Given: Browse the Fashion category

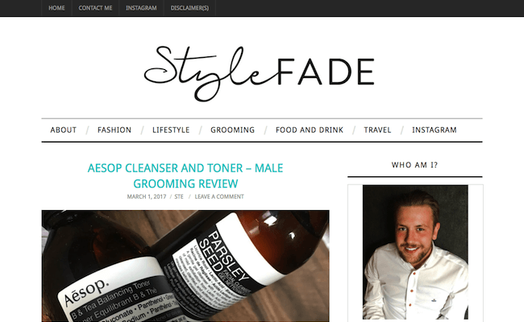Looking at the screenshot, I should 114,130.
